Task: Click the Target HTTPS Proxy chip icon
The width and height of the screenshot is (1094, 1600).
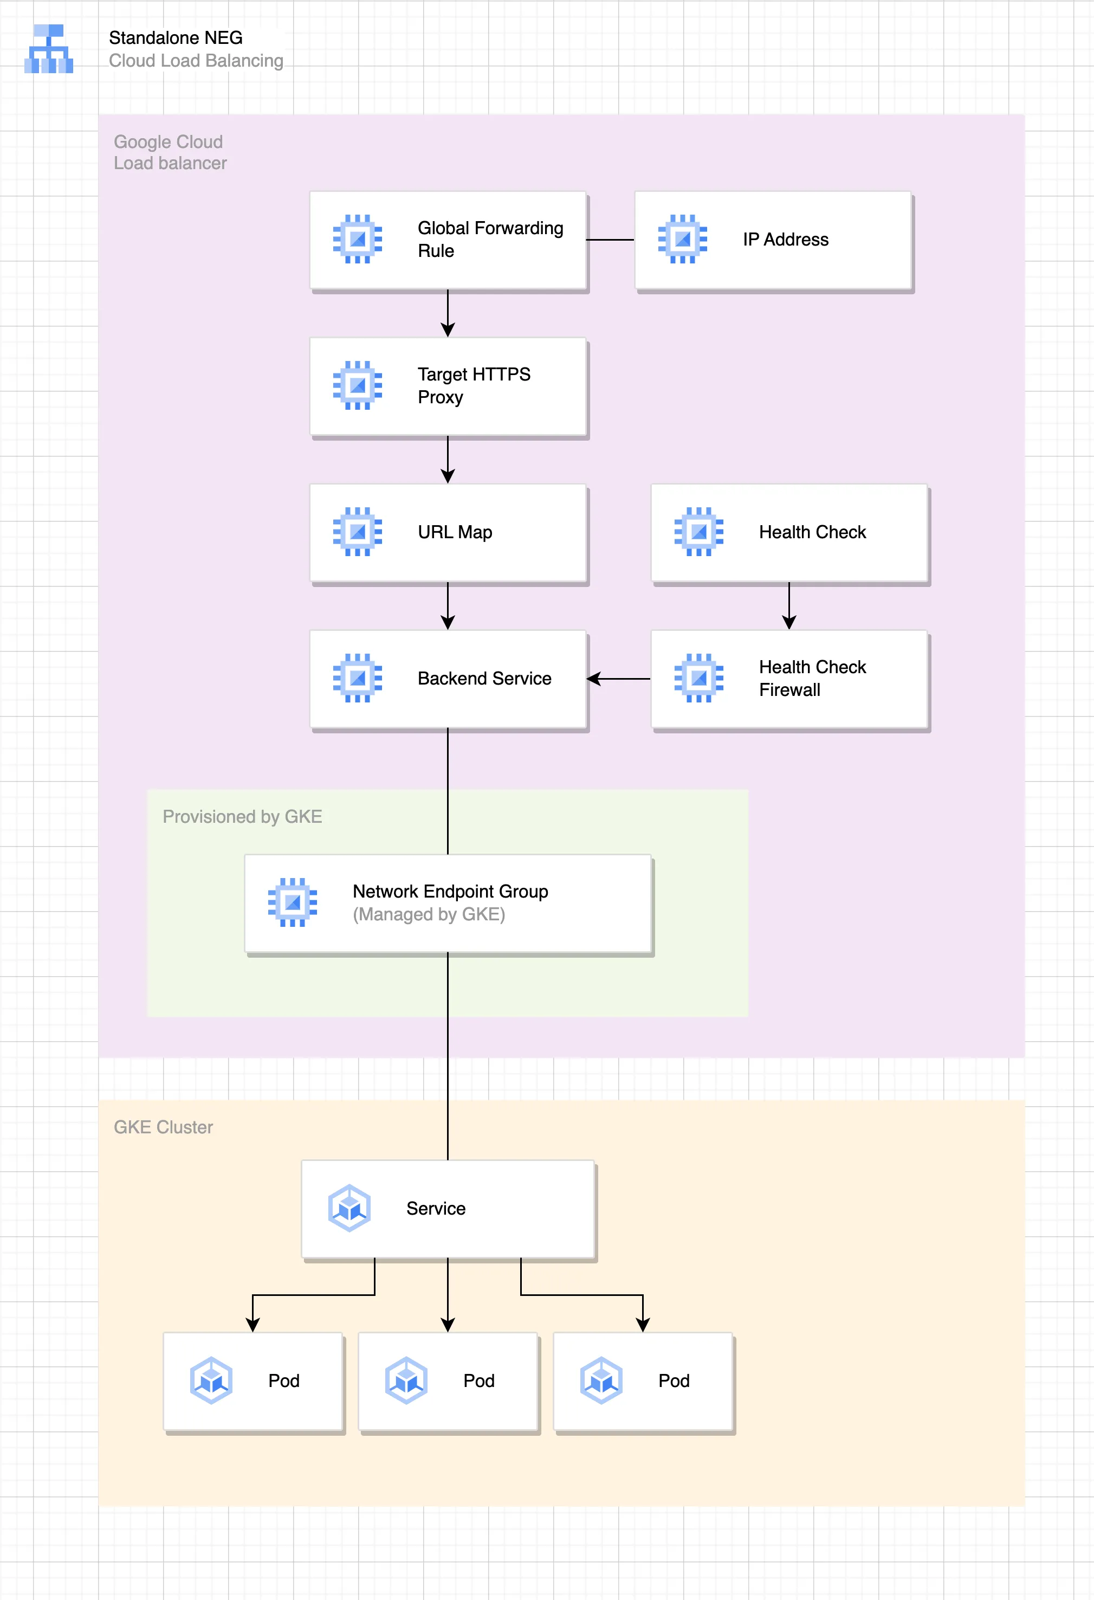Action: pos(357,385)
